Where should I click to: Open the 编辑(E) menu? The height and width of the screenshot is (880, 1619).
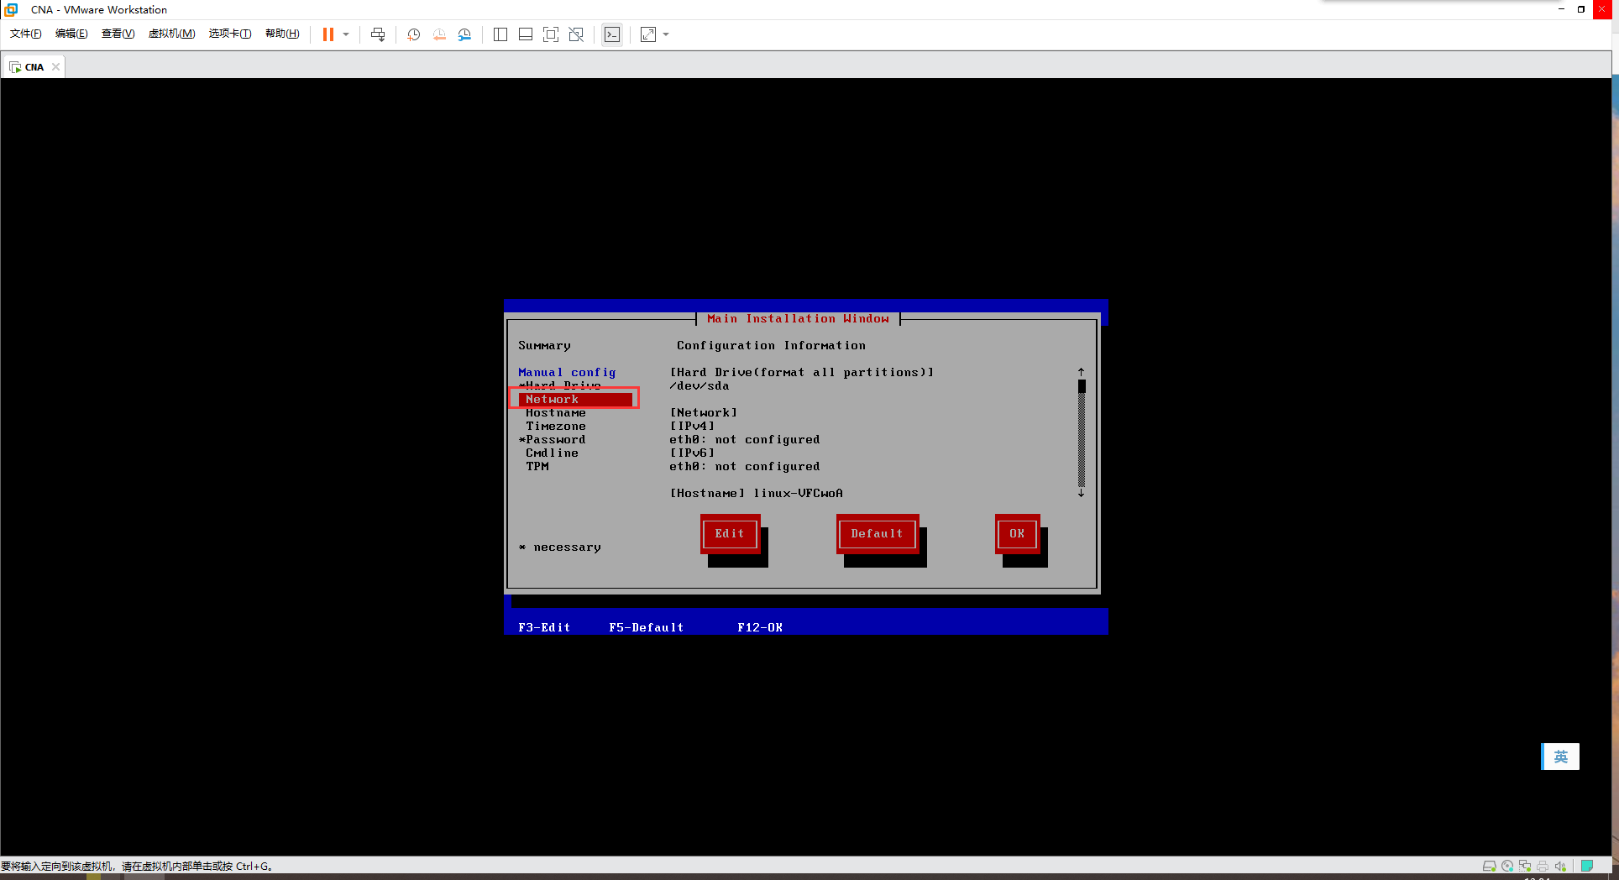[x=71, y=34]
